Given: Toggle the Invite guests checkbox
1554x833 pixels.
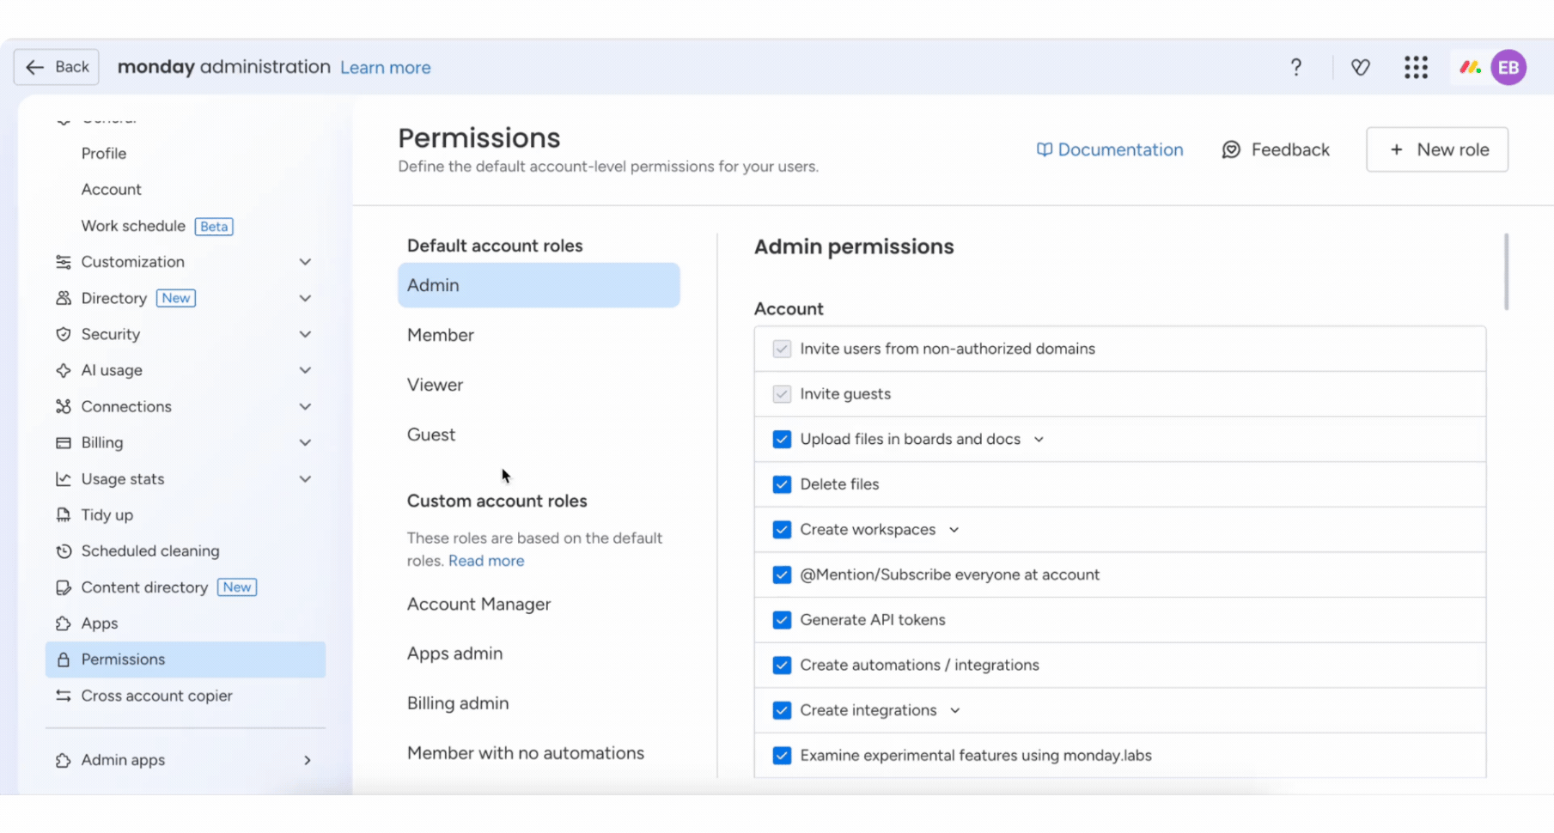Looking at the screenshot, I should click(x=782, y=394).
